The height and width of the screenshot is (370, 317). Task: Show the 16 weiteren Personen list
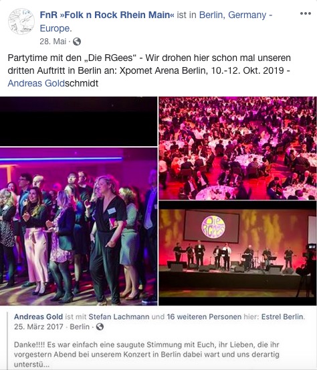coord(204,316)
